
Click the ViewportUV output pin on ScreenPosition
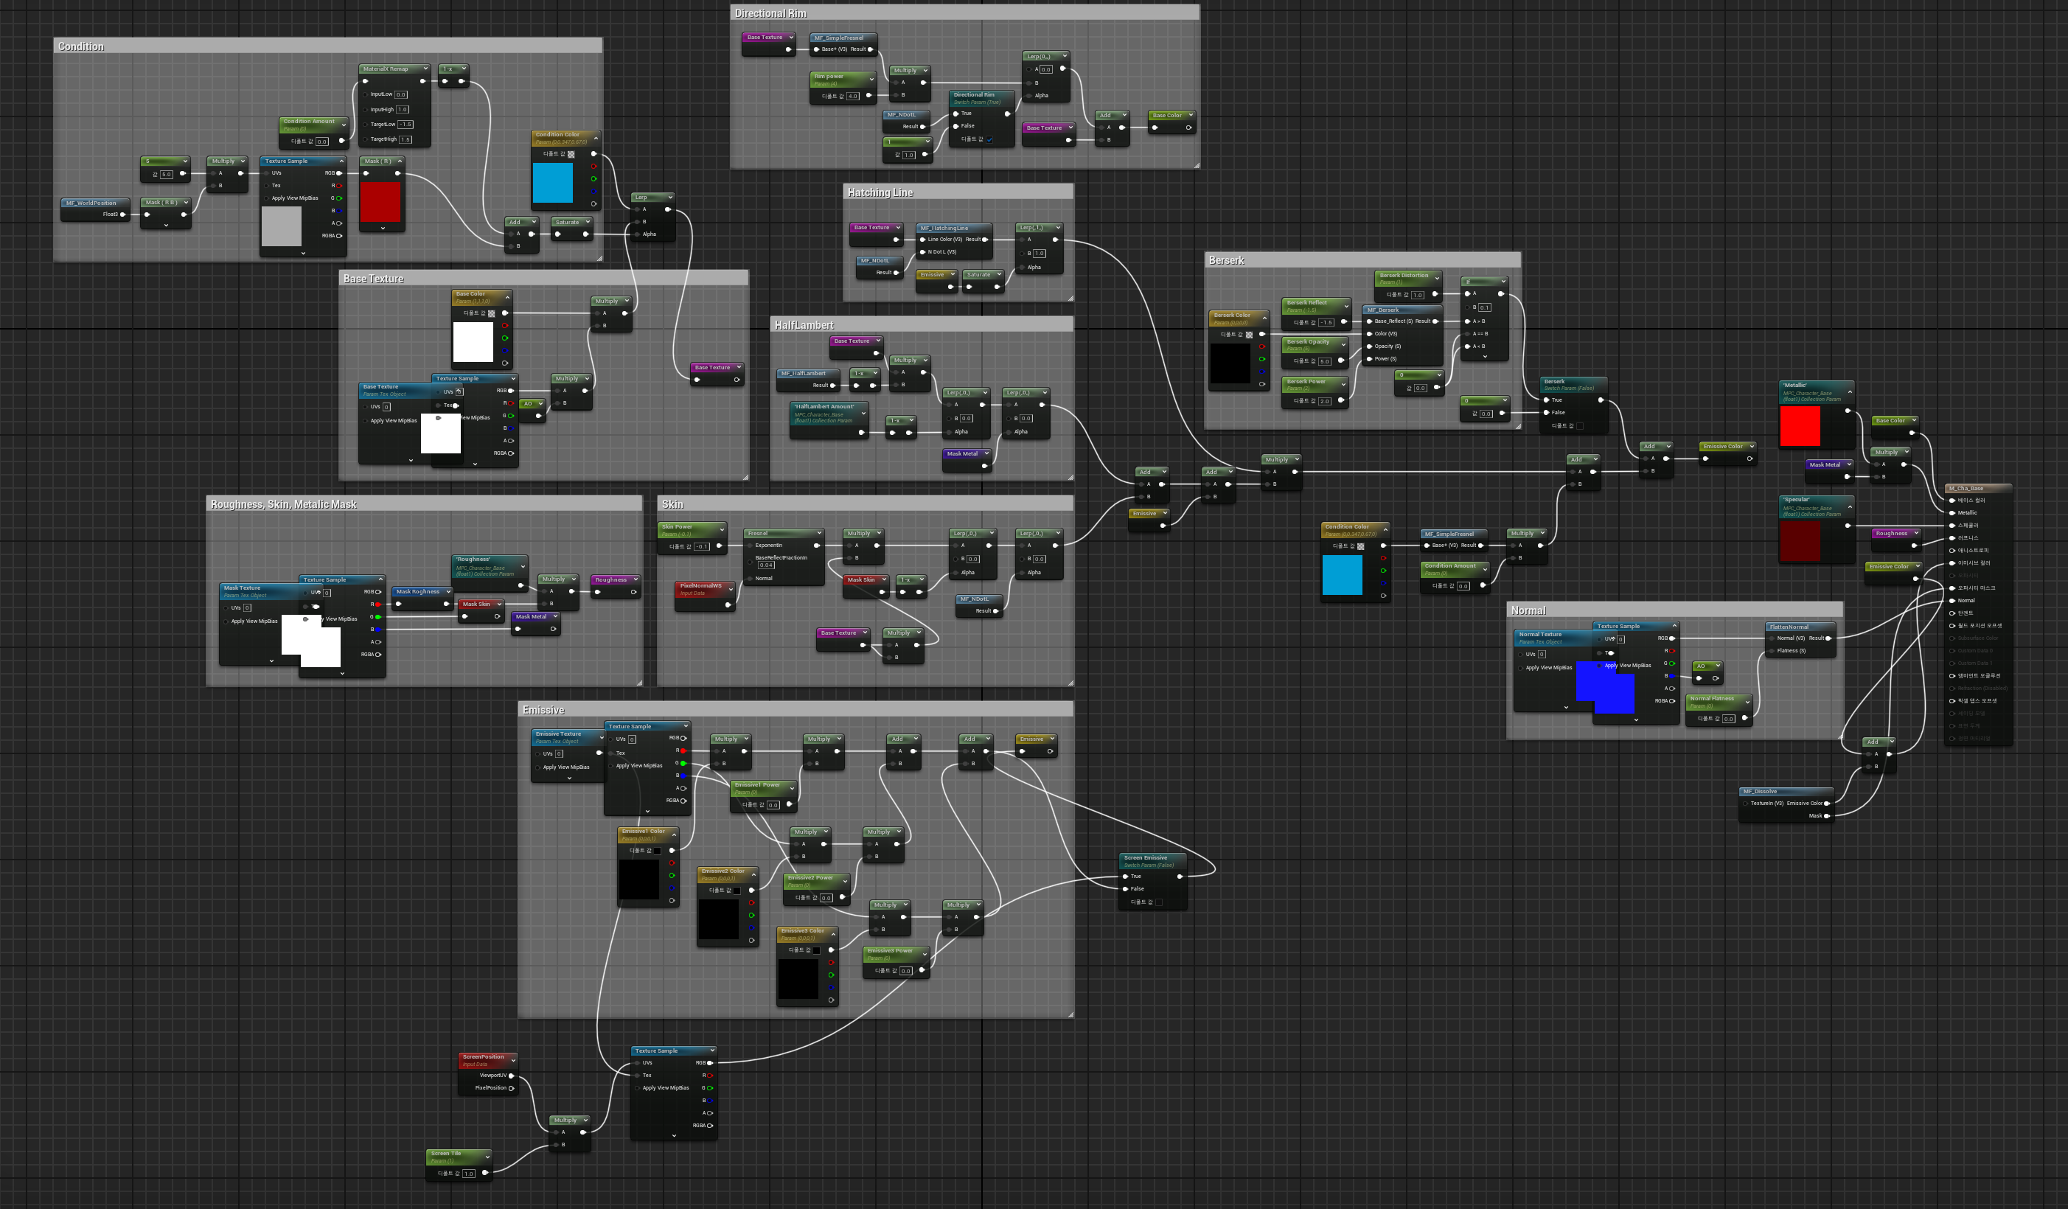511,1076
